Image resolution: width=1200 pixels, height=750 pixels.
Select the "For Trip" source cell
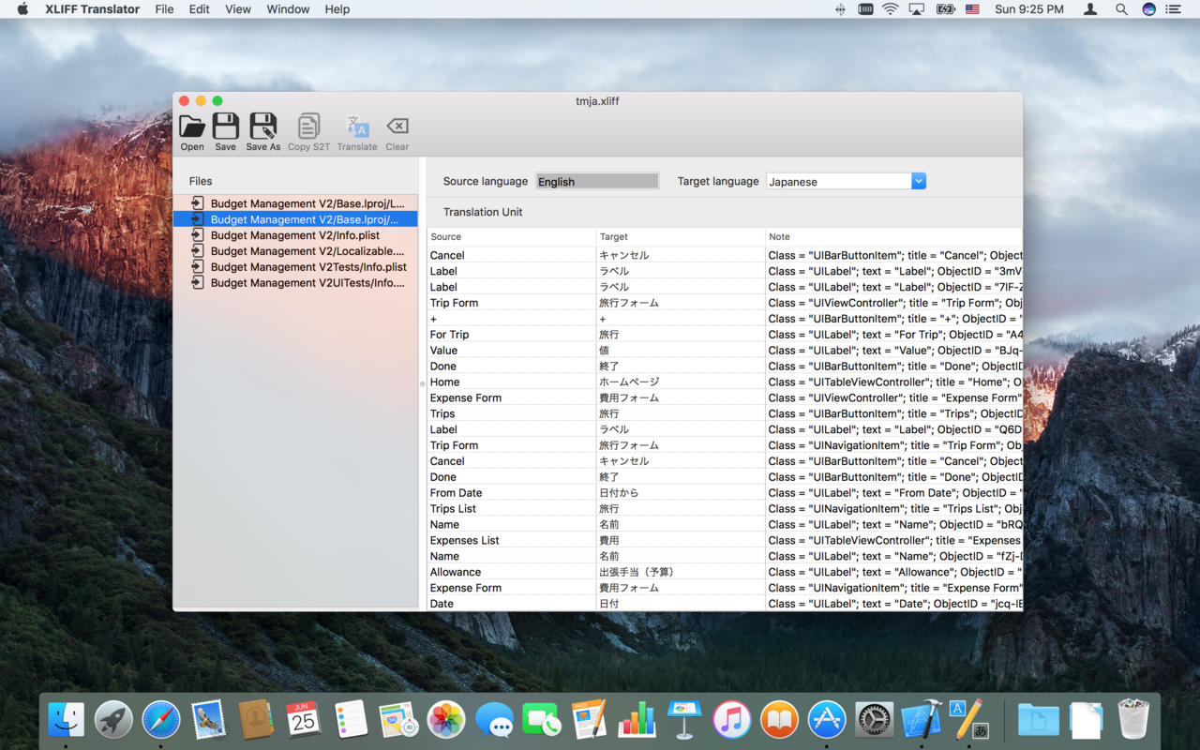pyautogui.click(x=511, y=335)
